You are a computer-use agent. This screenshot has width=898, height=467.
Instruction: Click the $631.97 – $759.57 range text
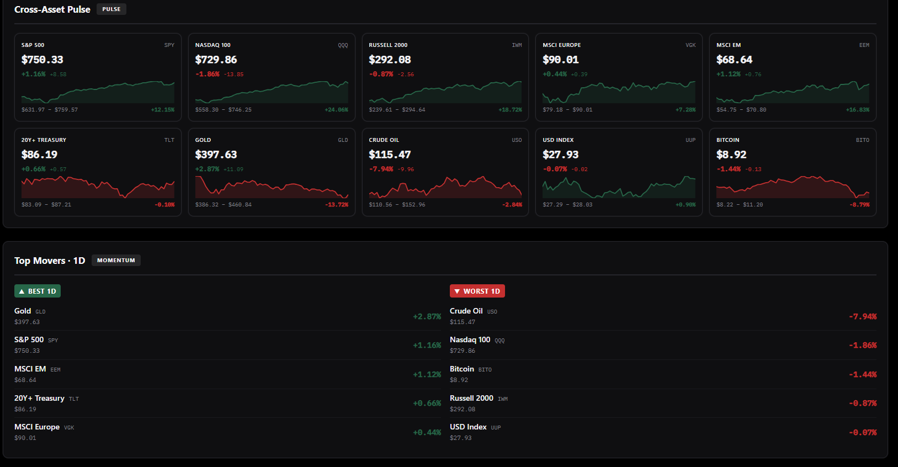point(50,110)
